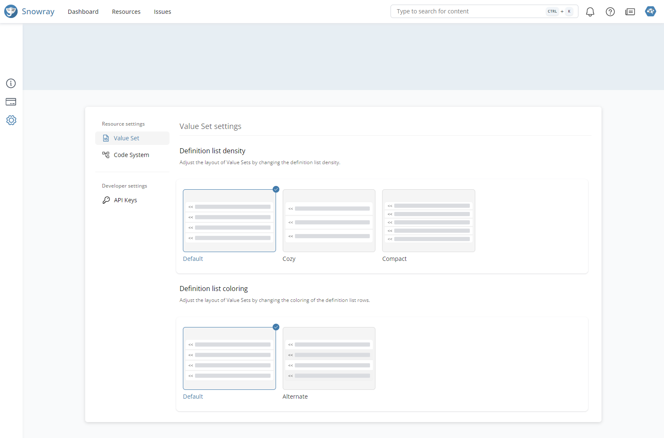Viewport: 664px width, 438px height.
Task: Open the help question mark icon
Action: (x=610, y=12)
